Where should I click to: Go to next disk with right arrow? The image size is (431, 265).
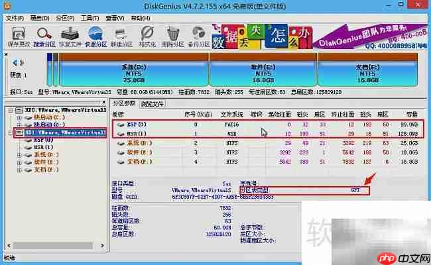(22, 63)
